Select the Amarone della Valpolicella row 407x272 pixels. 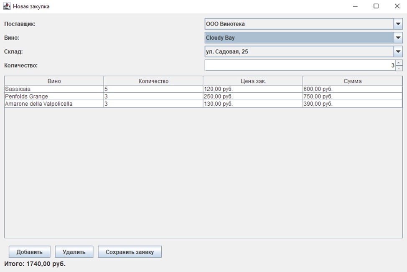click(54, 104)
